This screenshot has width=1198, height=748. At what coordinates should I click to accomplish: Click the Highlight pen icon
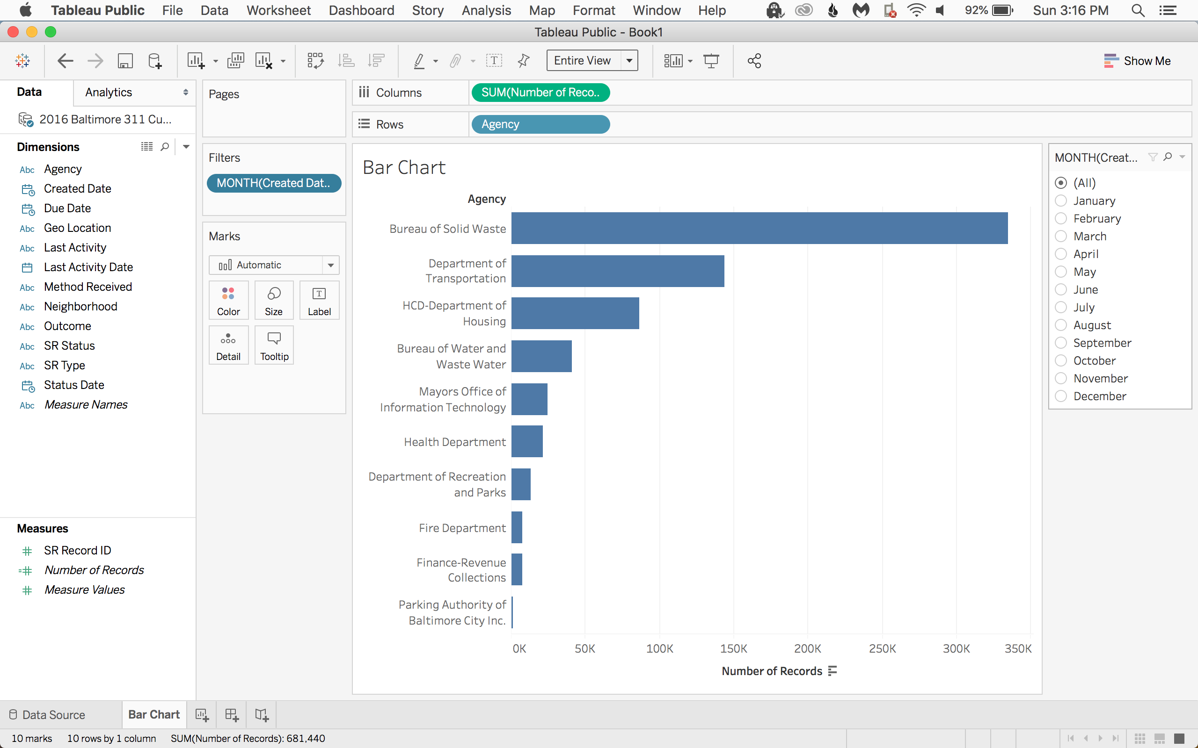pyautogui.click(x=419, y=61)
